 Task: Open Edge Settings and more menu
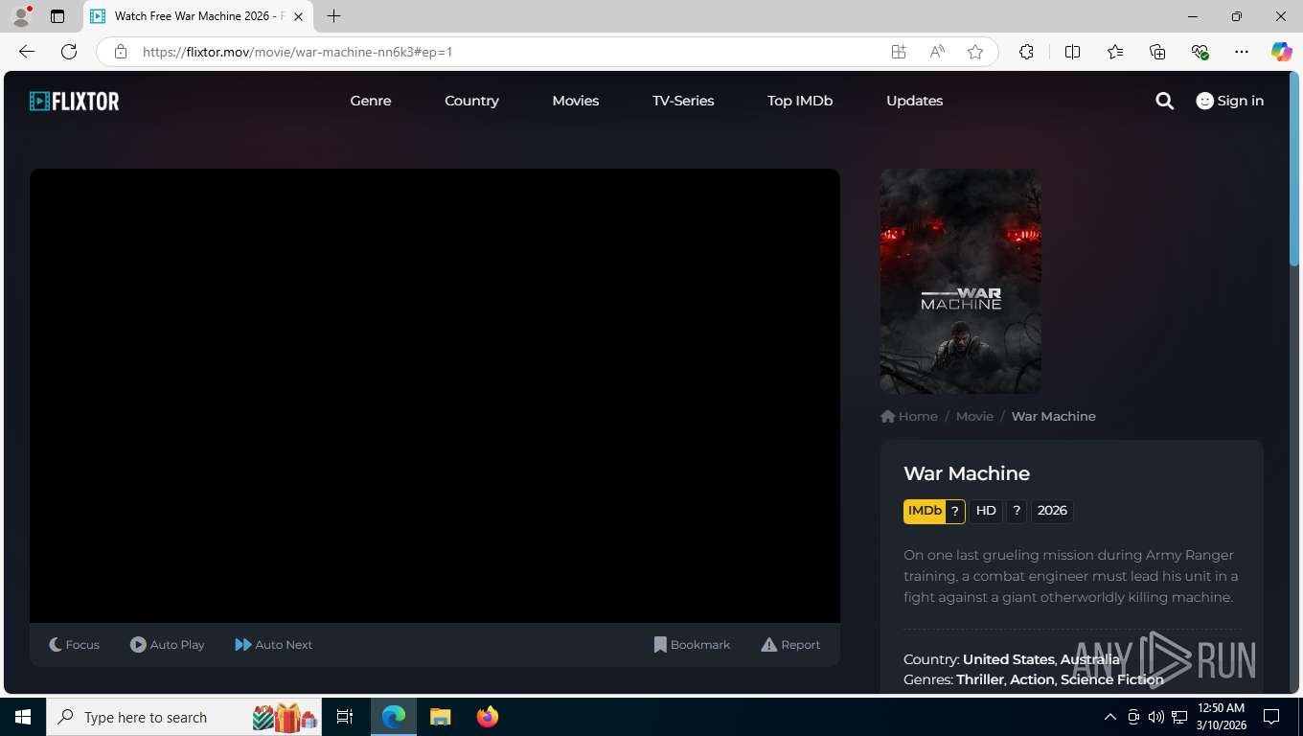click(x=1242, y=52)
